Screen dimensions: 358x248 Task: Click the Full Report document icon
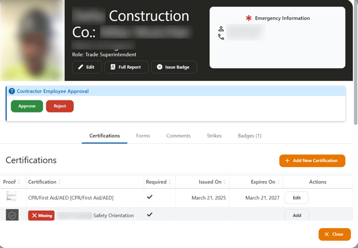point(113,67)
